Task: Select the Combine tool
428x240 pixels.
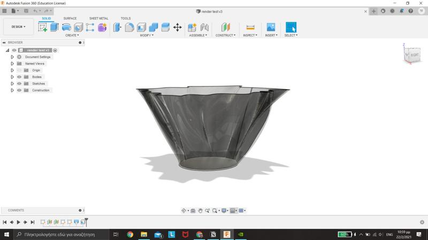Action: (x=154, y=27)
